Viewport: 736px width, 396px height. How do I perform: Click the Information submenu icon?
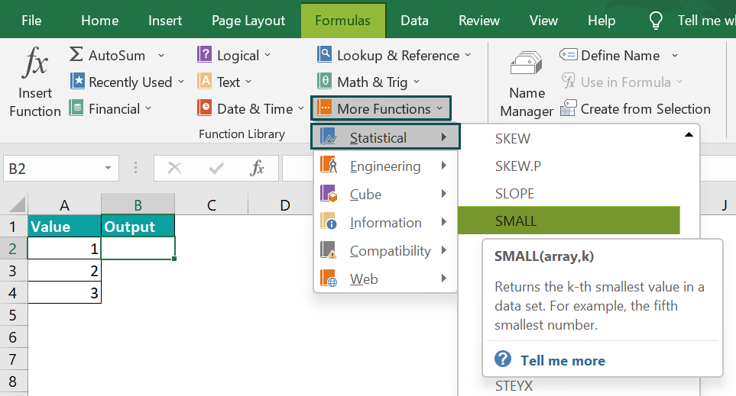coord(329,222)
